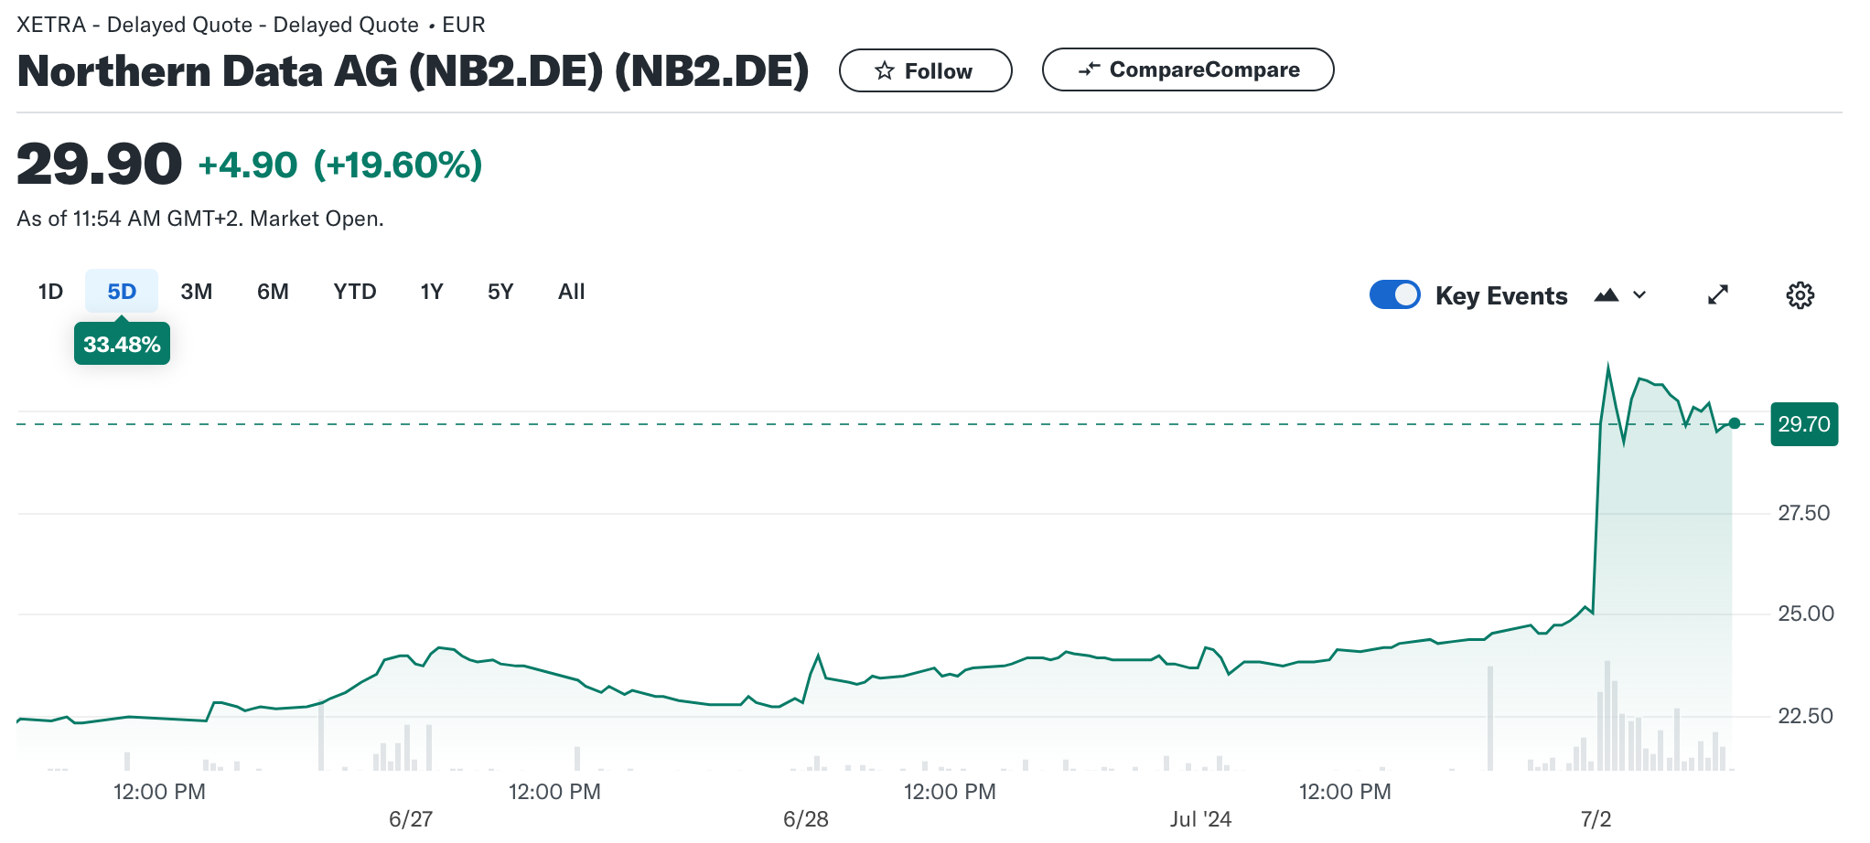
Task: Click the compare arrows icon
Action: click(1089, 69)
